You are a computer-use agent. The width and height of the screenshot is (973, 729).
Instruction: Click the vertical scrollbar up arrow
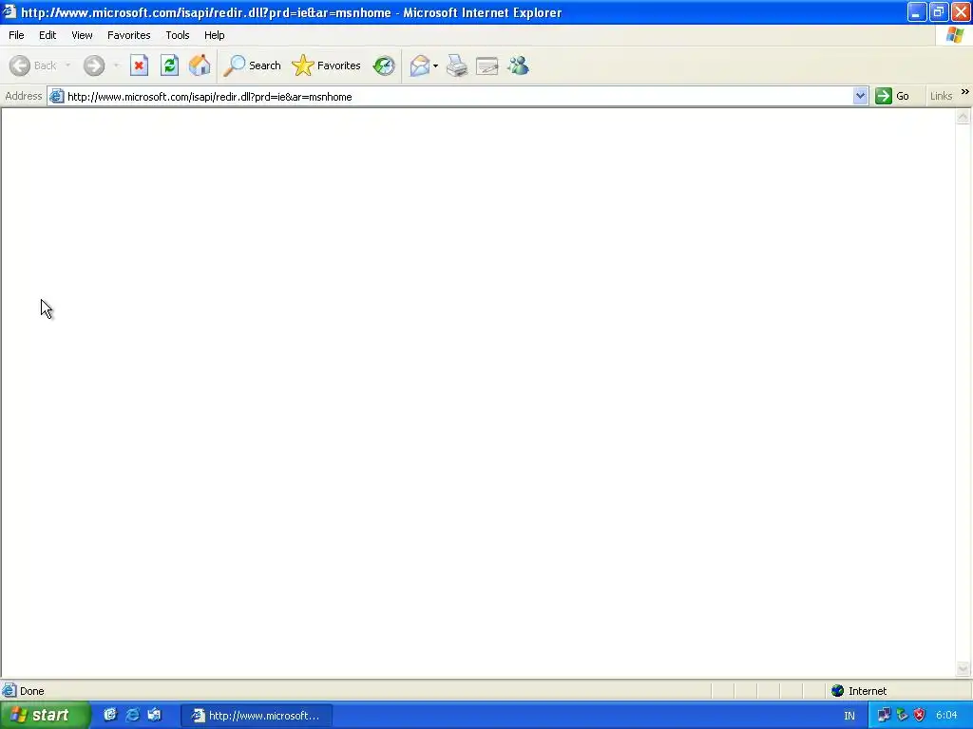(x=963, y=117)
